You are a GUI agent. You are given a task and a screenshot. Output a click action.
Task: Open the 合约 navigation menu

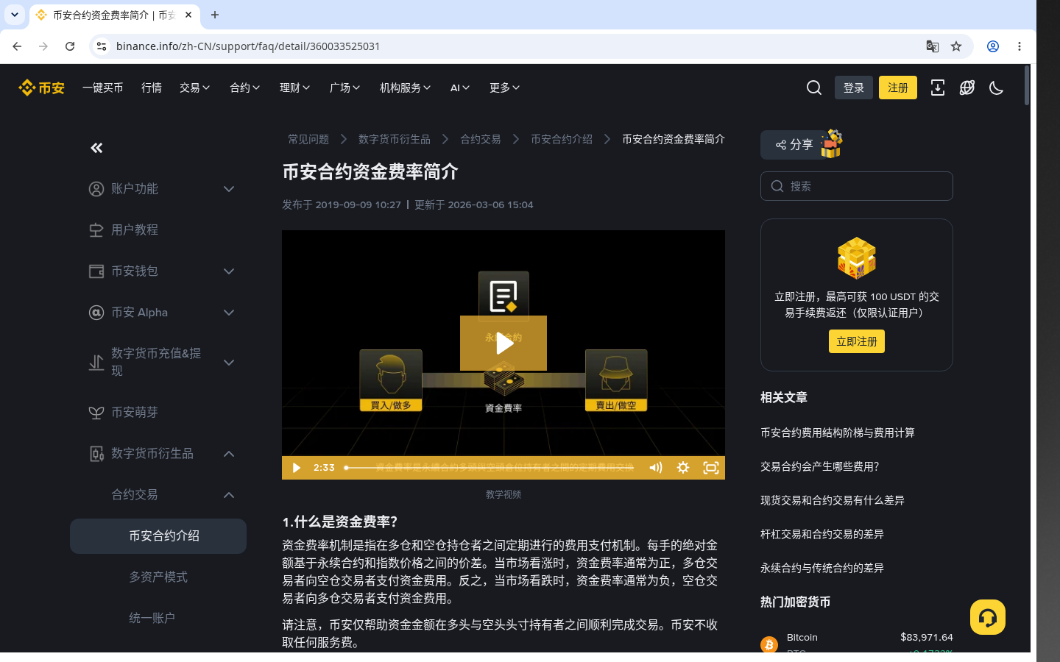[245, 88]
